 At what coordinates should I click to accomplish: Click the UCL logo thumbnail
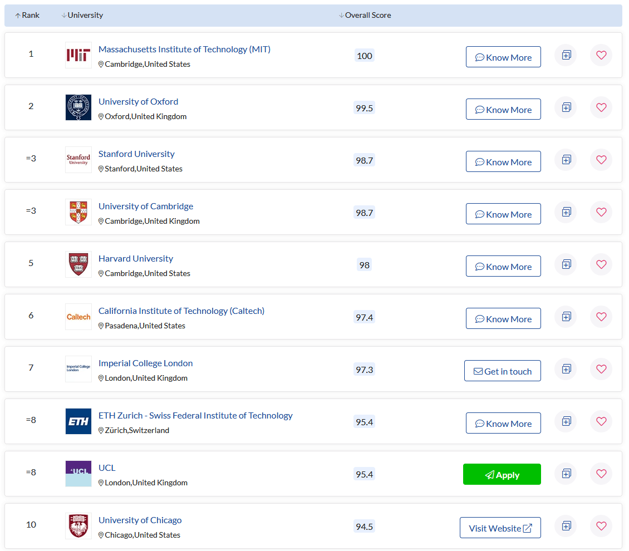click(78, 474)
